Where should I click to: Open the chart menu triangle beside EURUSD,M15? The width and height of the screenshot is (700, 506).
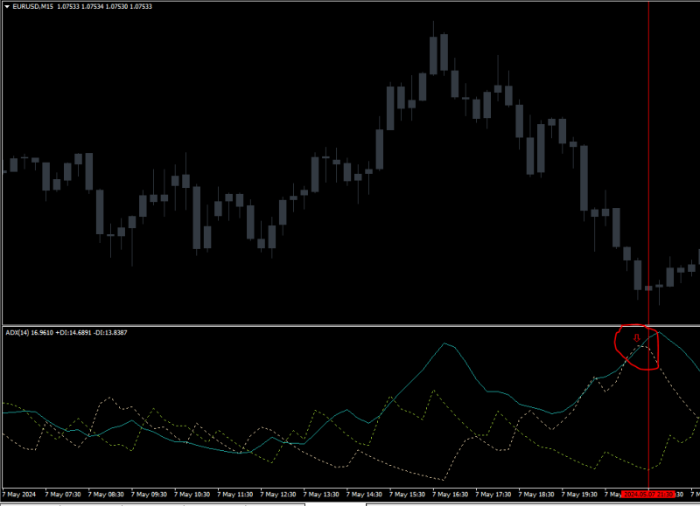click(7, 7)
